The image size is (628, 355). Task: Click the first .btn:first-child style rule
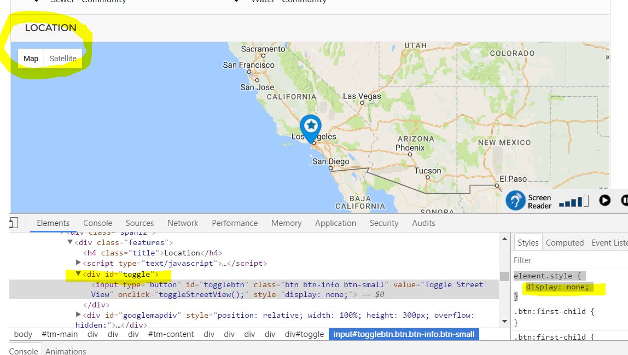pos(554,311)
